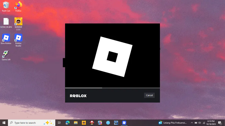The width and height of the screenshot is (225, 126).
Task: Open the Trash Can desktop icon
Action: 6,7
